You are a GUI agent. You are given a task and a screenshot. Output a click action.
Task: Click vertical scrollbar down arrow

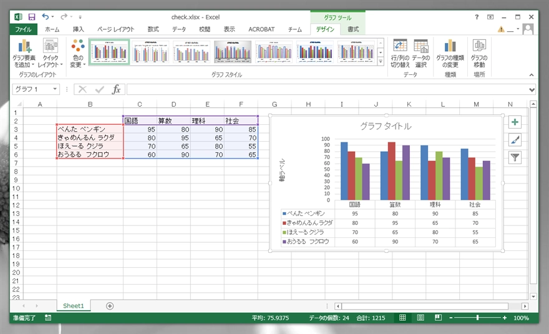coord(533,296)
